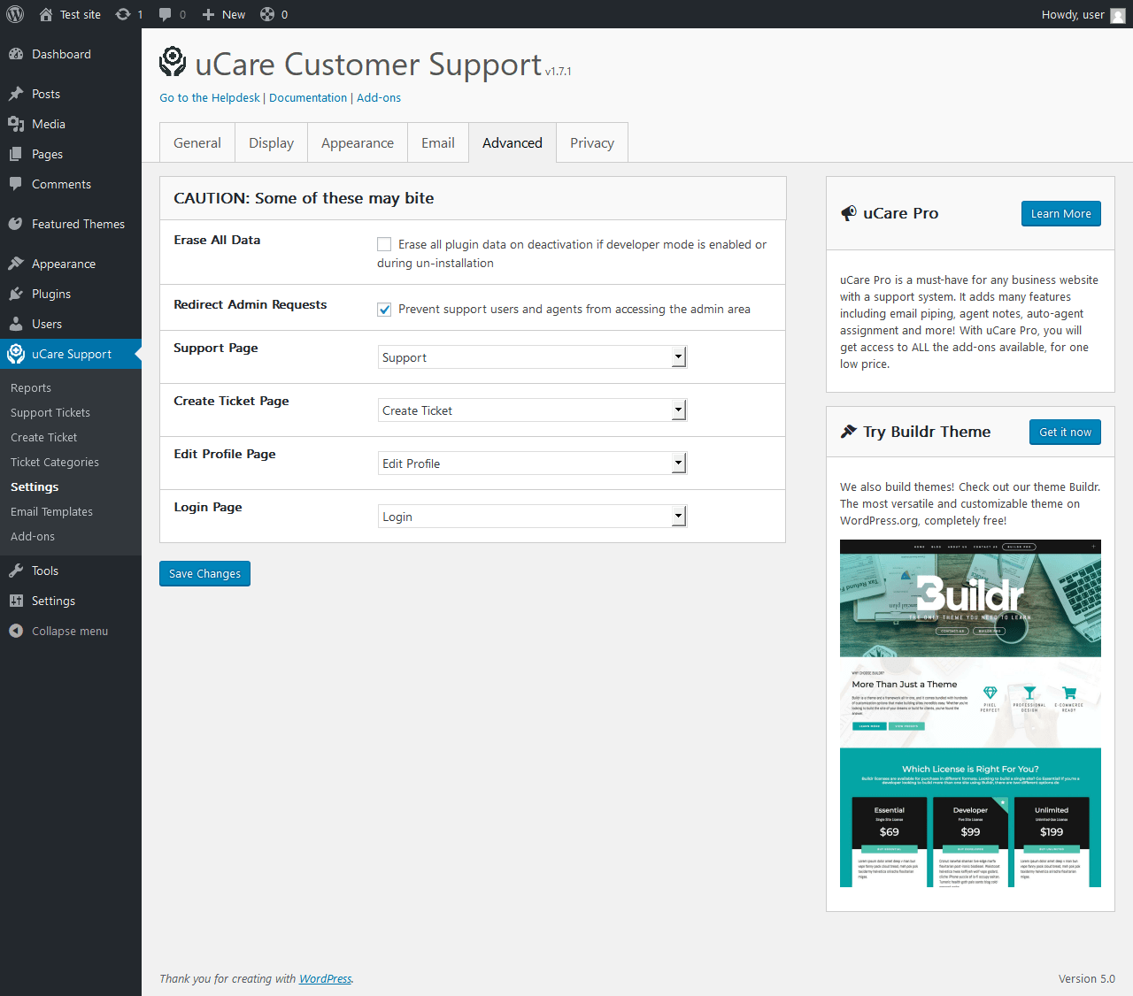This screenshot has height=996, width=1133.
Task: Click the Get it now button
Action: pyautogui.click(x=1065, y=432)
